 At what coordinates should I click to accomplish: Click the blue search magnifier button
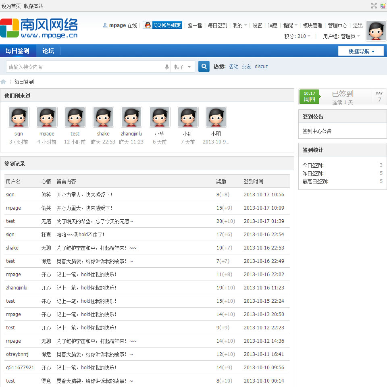204,67
